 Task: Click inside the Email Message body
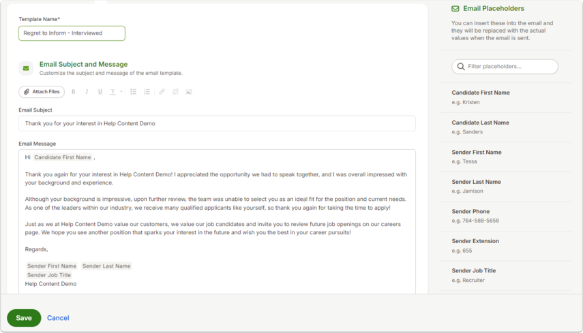pyautogui.click(x=217, y=221)
